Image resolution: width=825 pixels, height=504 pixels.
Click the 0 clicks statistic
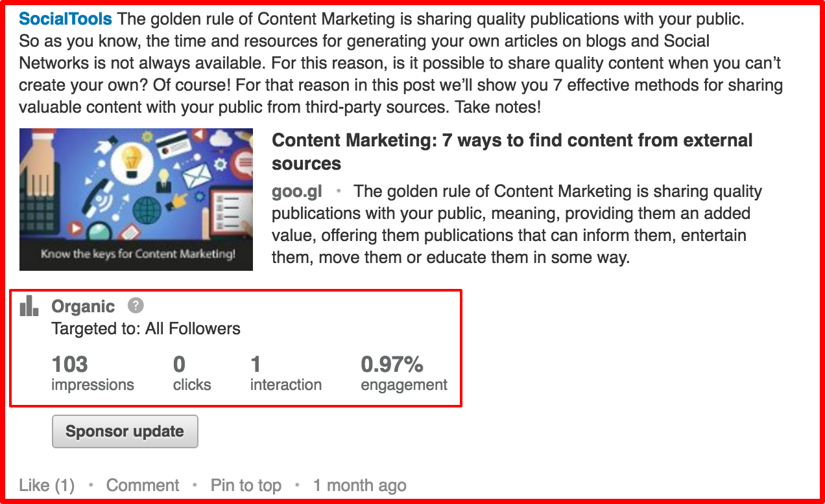click(x=191, y=374)
